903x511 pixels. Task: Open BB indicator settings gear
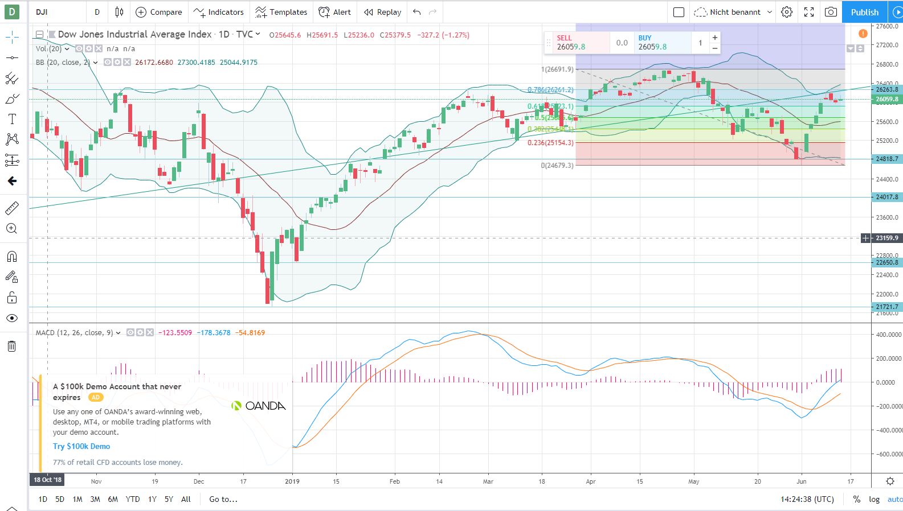117,63
